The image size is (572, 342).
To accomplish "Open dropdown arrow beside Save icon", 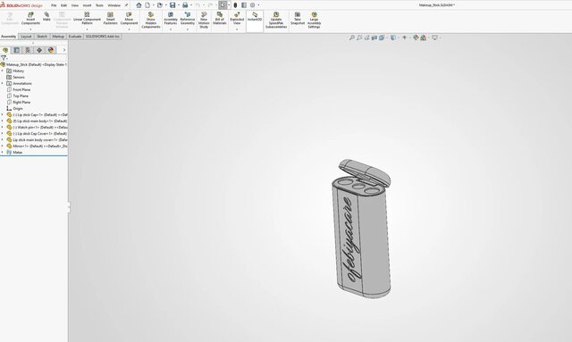I will pyautogui.click(x=178, y=5).
